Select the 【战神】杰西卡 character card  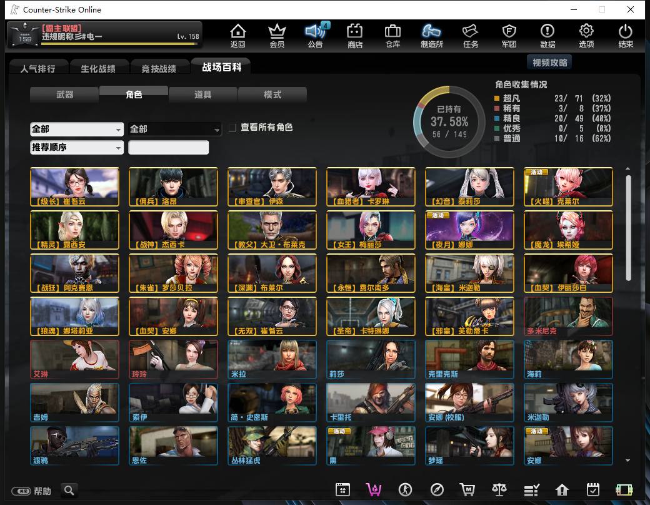173,230
